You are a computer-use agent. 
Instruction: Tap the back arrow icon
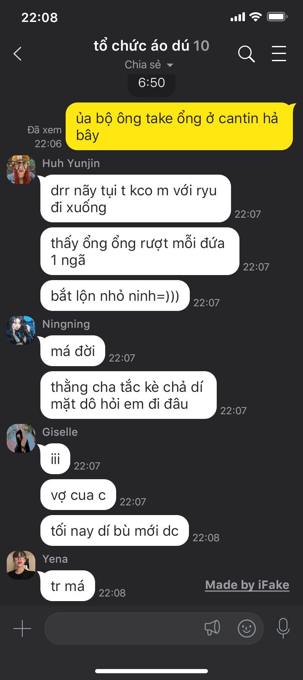tap(18, 54)
